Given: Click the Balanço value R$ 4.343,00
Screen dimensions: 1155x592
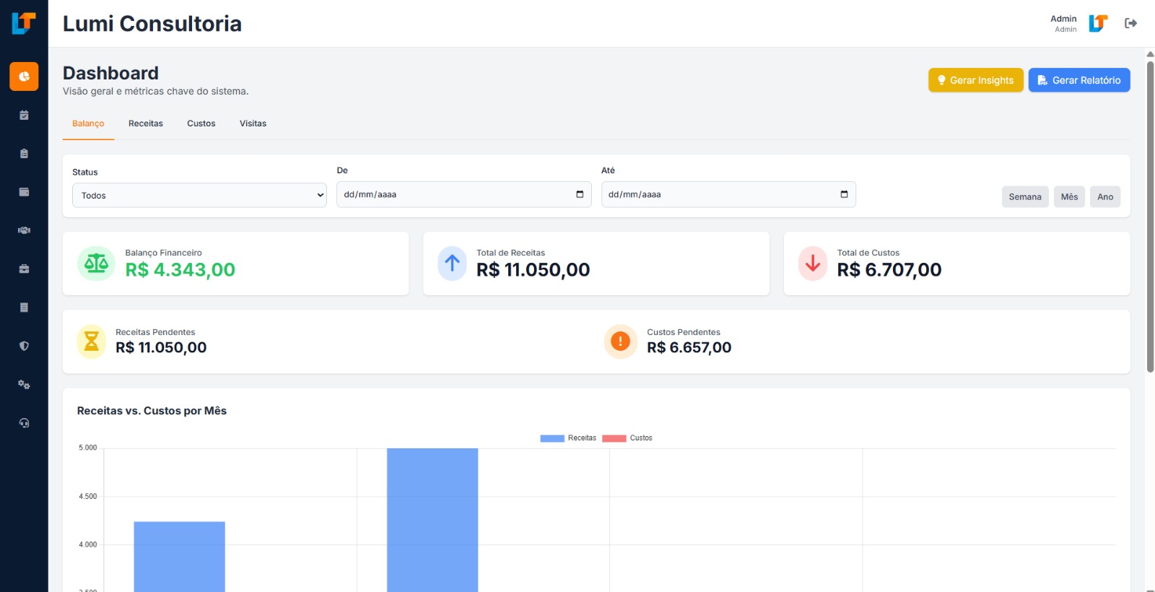Looking at the screenshot, I should tap(180, 270).
